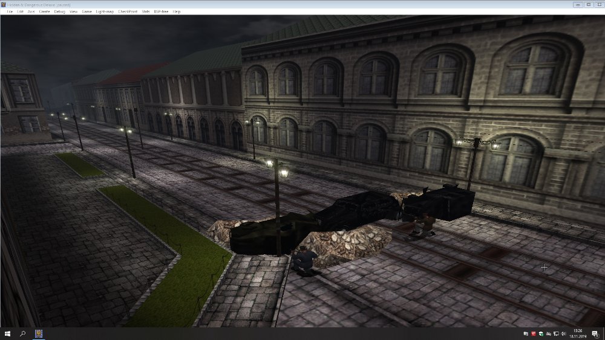
Task: Open the View menu
Action: [73, 11]
